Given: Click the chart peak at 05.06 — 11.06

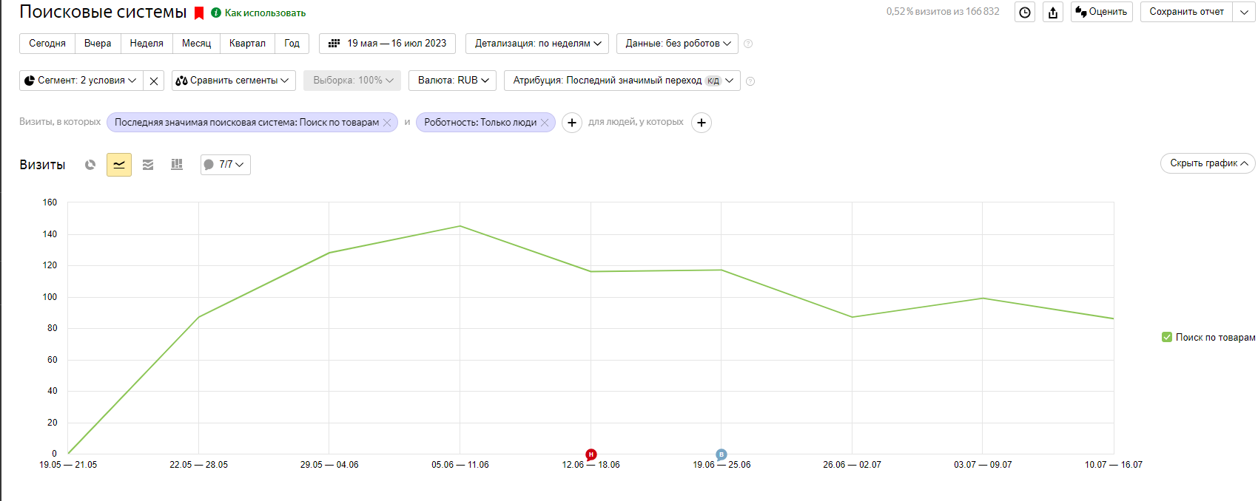Looking at the screenshot, I should pos(460,226).
